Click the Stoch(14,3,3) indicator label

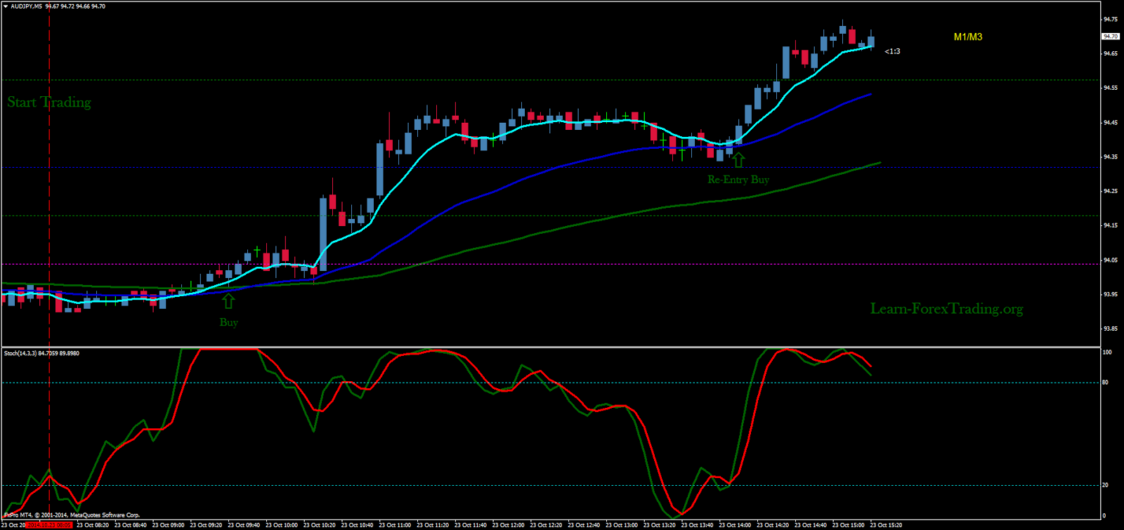(41, 353)
